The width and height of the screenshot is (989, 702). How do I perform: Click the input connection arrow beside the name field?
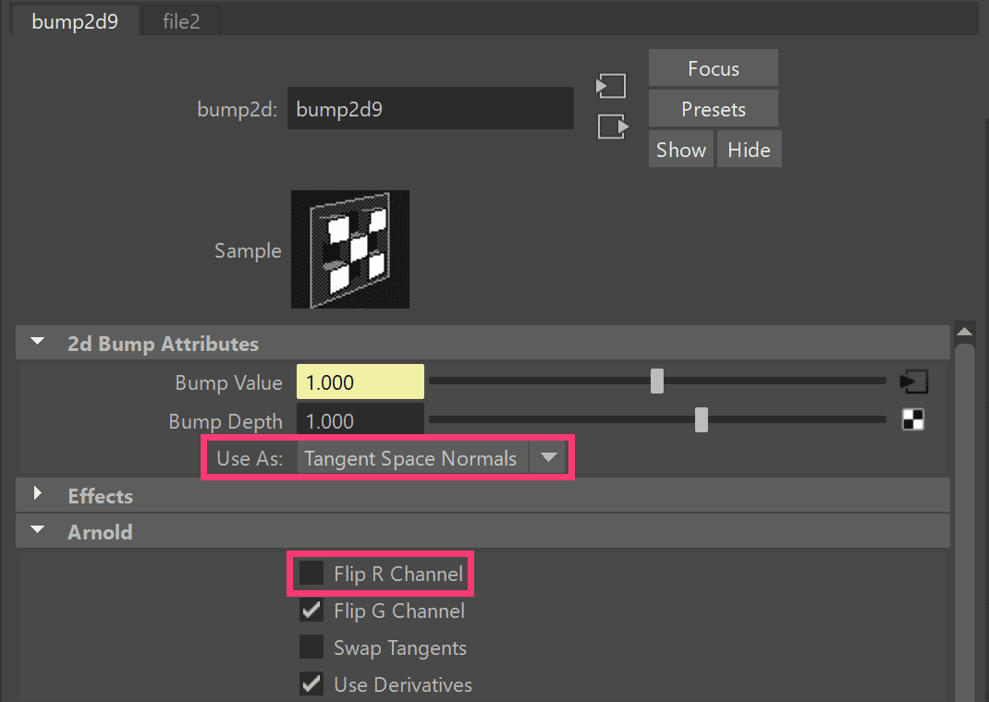610,85
